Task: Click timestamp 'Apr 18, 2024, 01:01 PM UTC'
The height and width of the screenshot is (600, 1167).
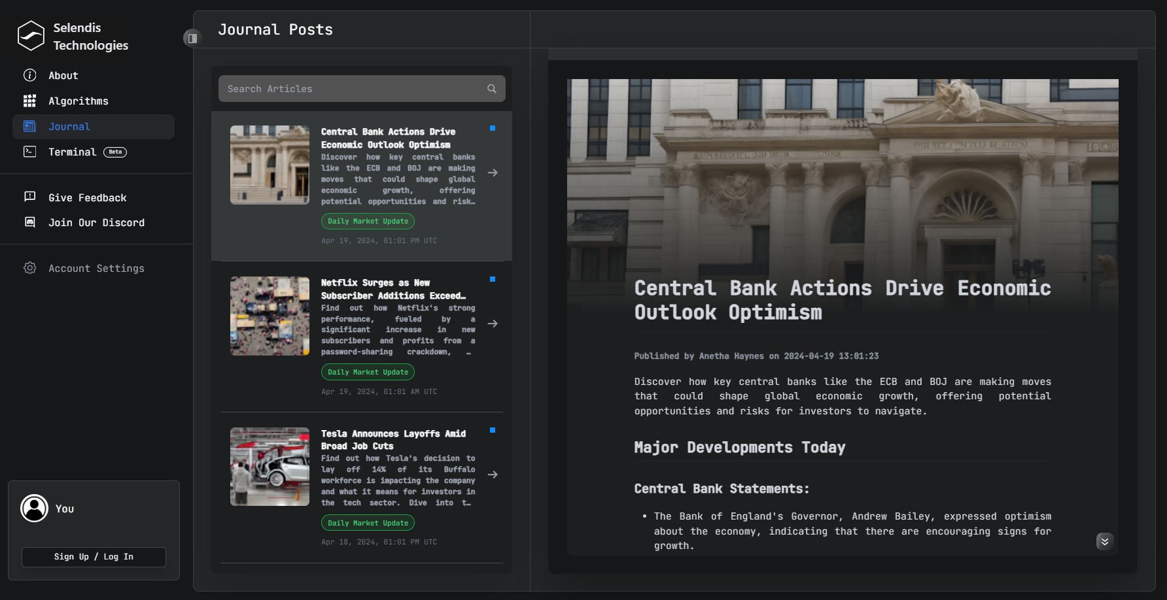Action: (x=379, y=542)
